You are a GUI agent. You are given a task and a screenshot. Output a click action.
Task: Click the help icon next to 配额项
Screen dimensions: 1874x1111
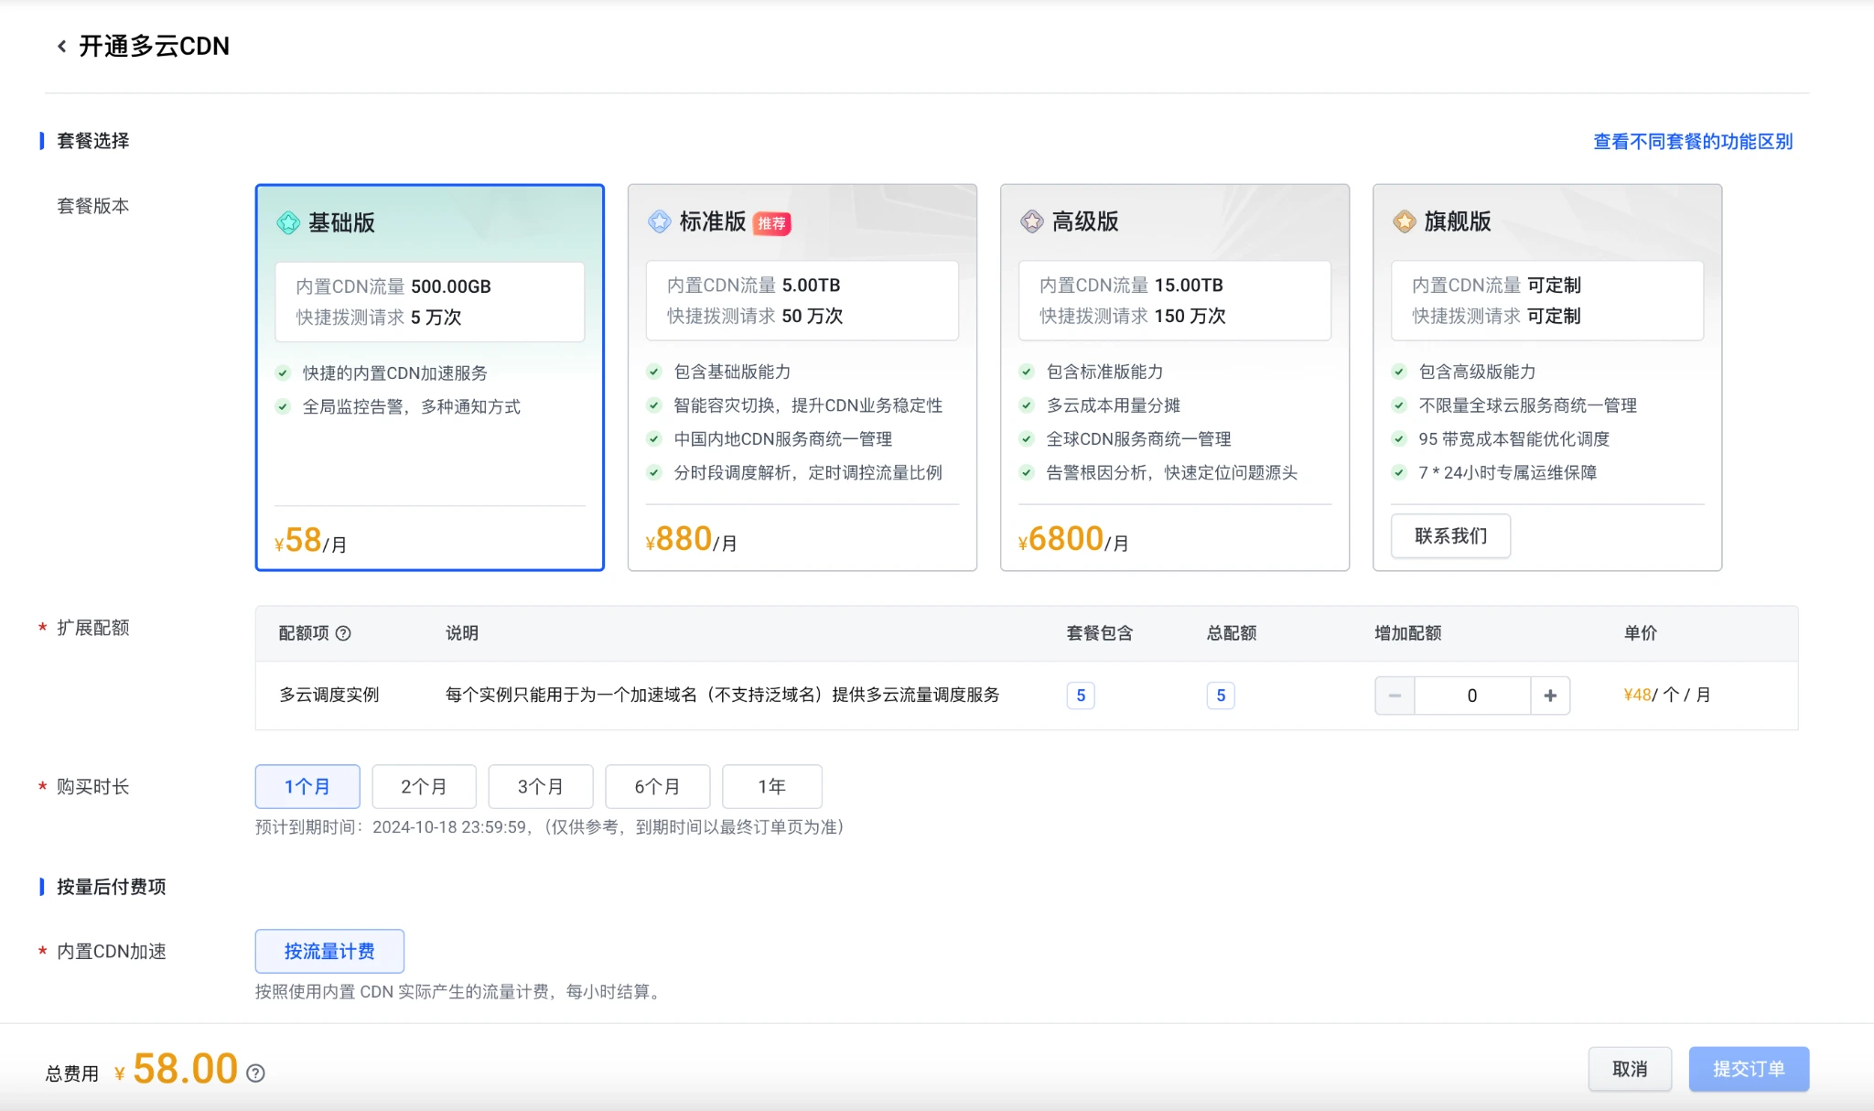[343, 633]
